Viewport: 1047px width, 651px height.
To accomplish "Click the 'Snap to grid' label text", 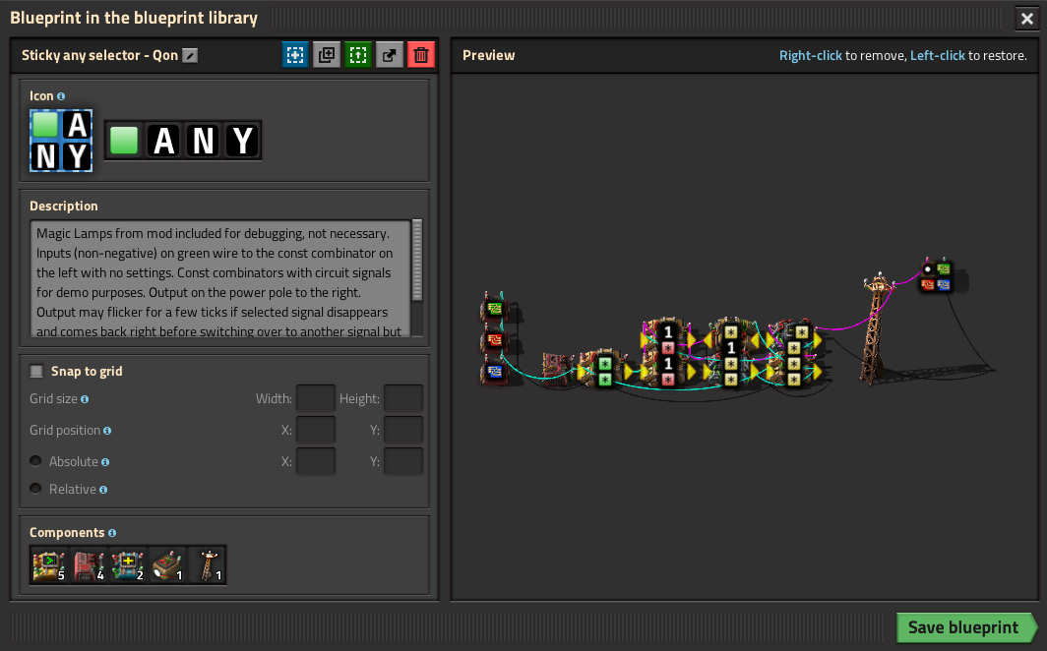I will tap(87, 372).
